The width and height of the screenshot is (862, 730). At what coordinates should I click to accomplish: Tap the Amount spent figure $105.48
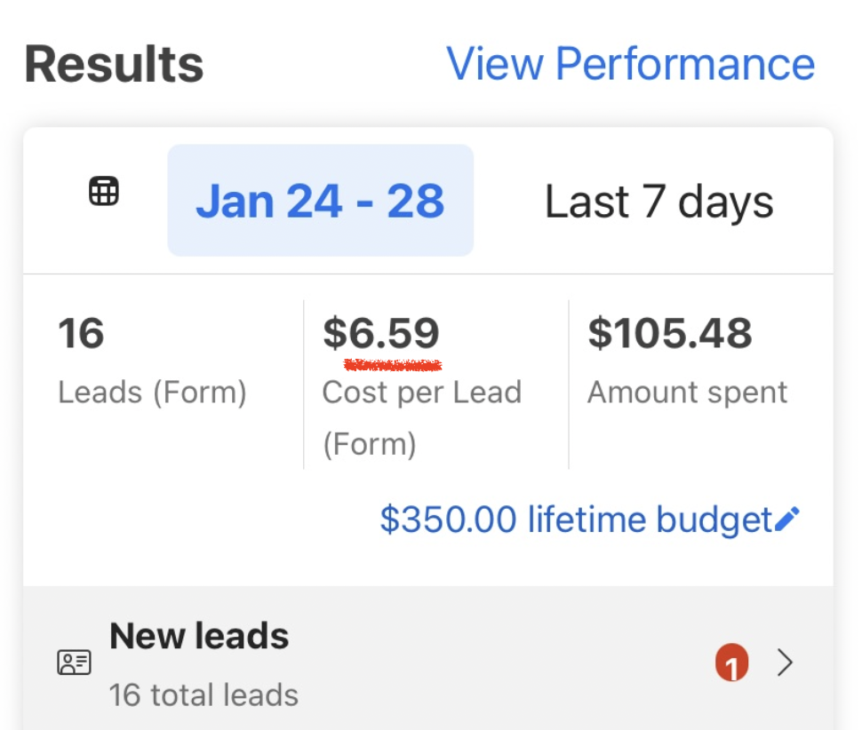[671, 332]
